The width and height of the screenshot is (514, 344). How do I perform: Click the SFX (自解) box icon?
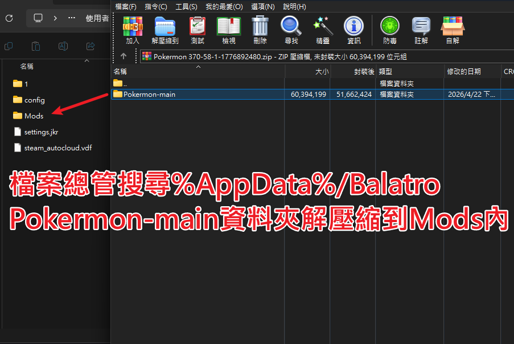point(453,30)
